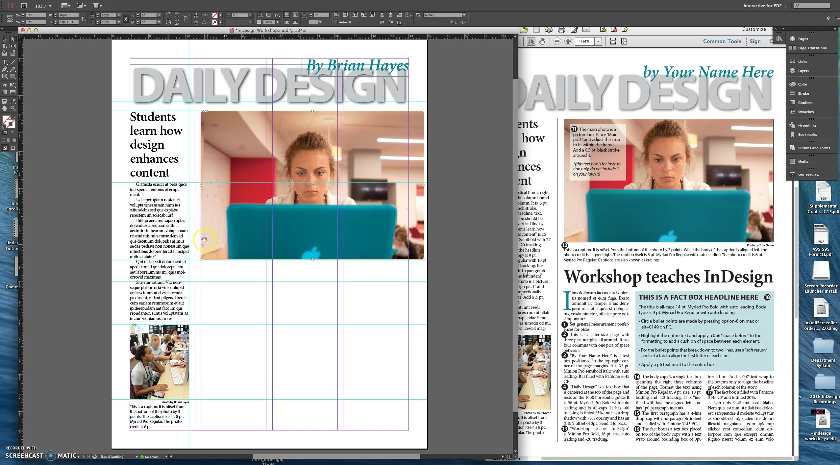Select the Eyedropper tool
Screen dimensions: 840x465
13,101
